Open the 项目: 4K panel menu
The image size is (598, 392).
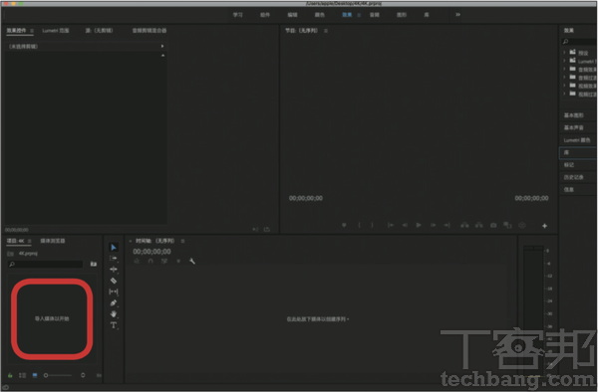point(30,241)
